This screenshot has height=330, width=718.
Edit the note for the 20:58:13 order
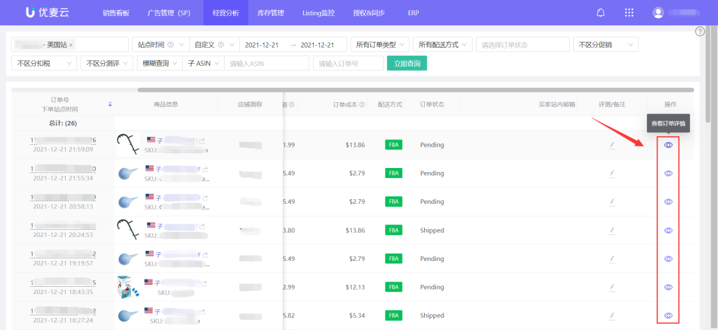(612, 202)
